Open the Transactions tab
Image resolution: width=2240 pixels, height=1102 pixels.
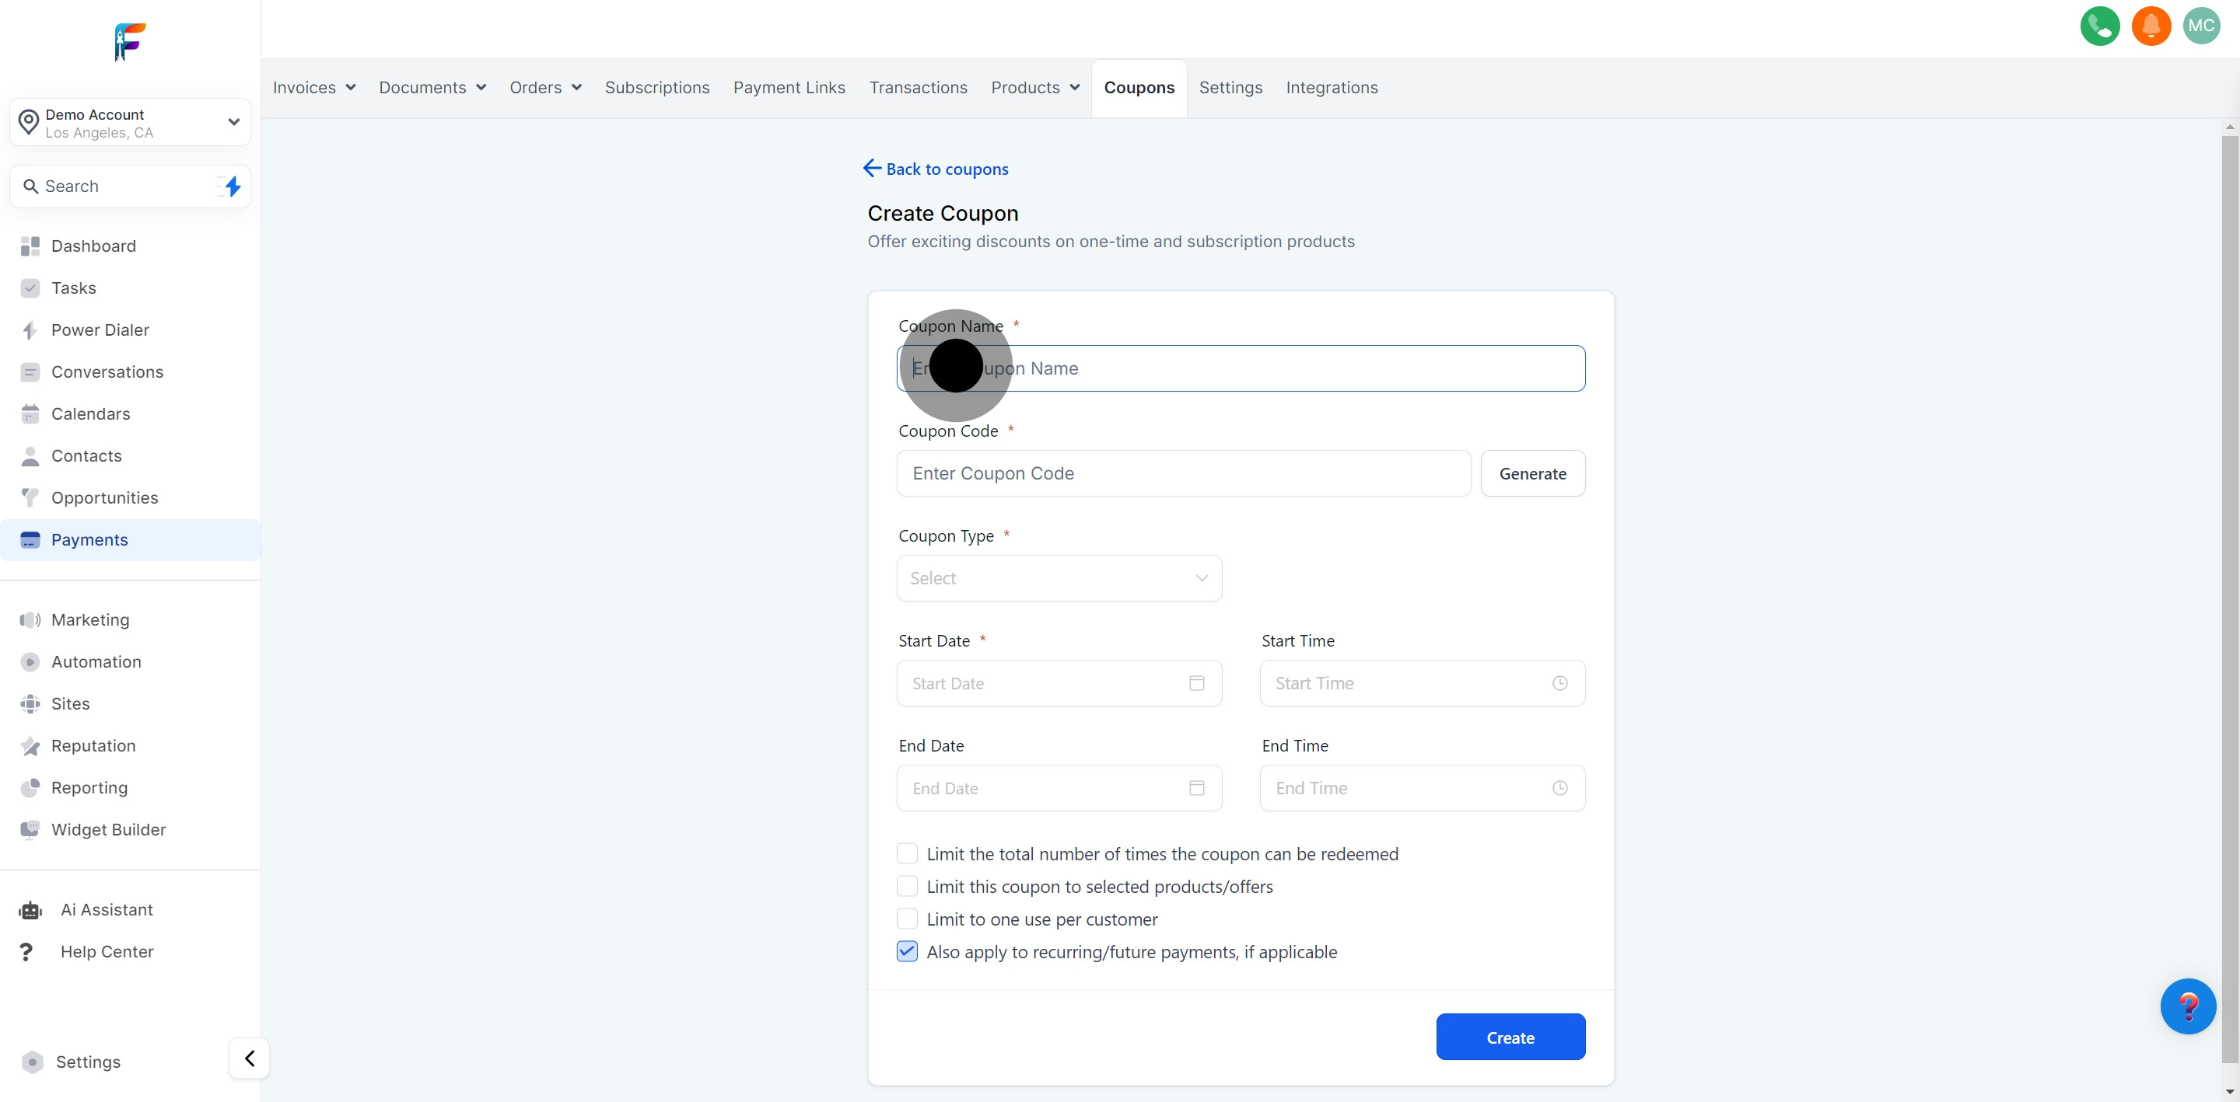[918, 88]
